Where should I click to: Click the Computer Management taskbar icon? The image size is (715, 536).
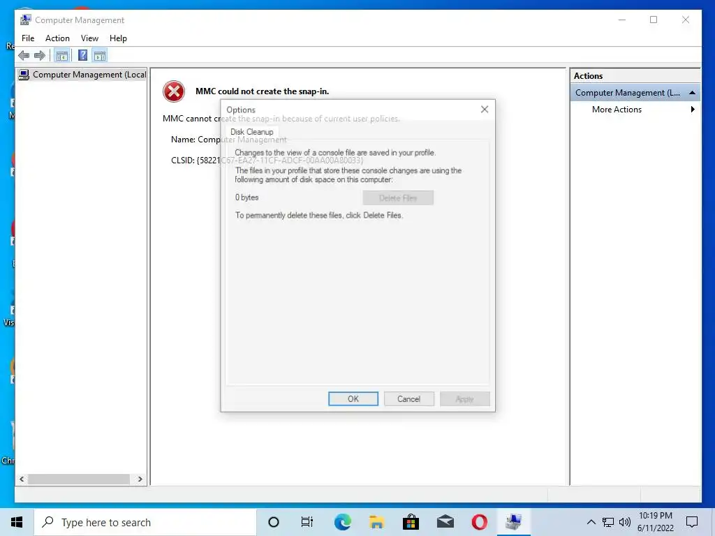pos(513,522)
